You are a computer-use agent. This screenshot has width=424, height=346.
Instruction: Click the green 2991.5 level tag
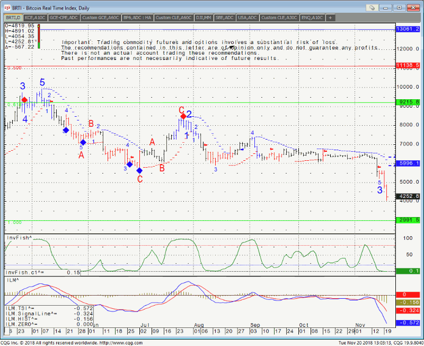click(408, 220)
